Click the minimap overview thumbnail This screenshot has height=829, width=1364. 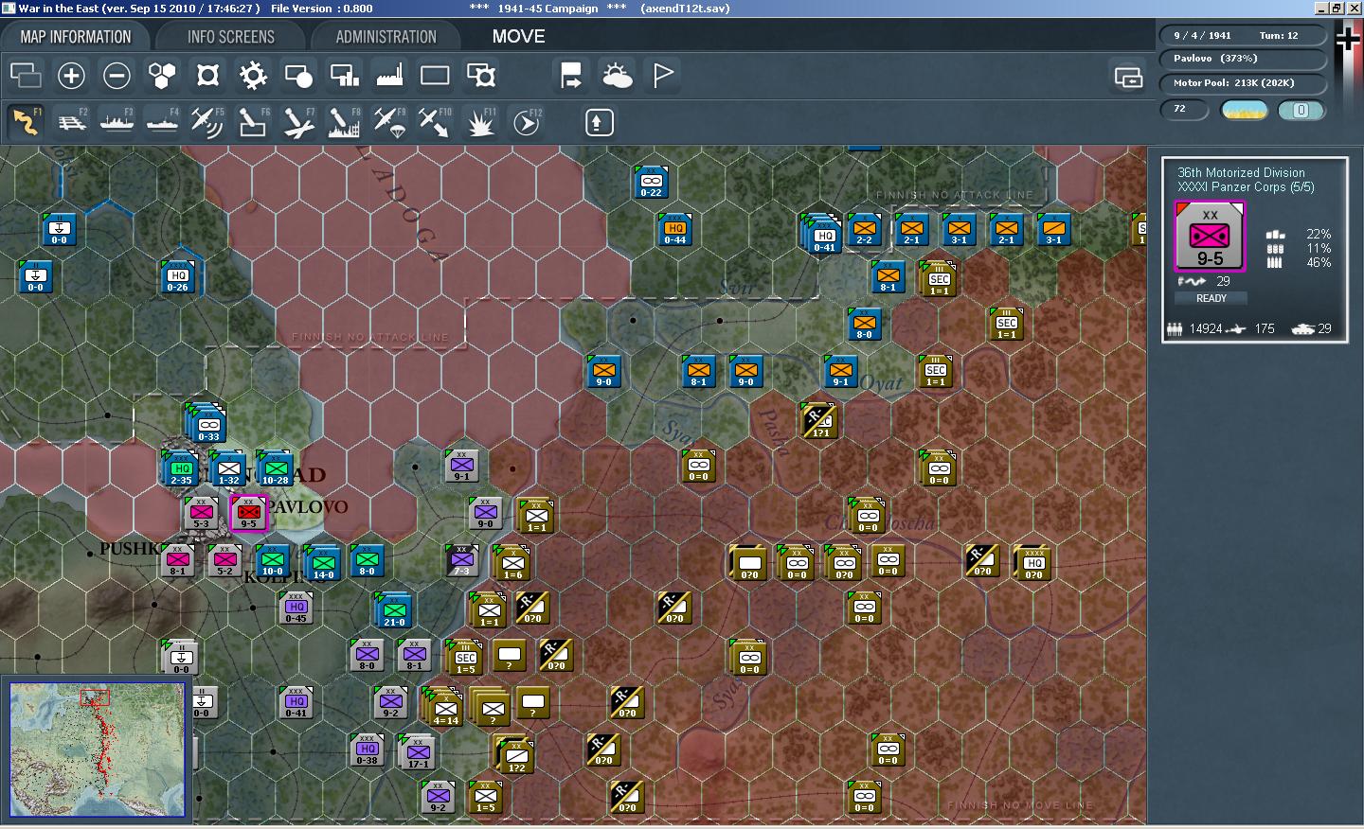(98, 750)
